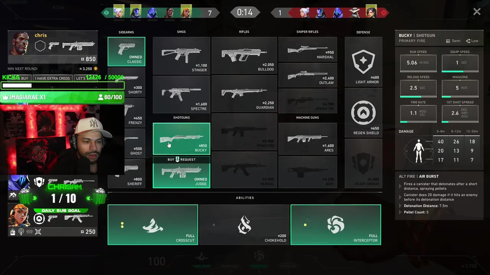This screenshot has width=490, height=275.
Task: Buy Light Armor shield
Action: [363, 61]
